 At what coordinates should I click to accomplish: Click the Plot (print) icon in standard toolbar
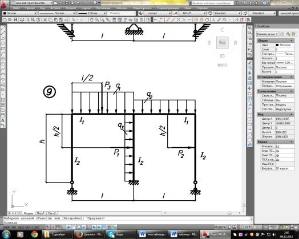(22, 19)
